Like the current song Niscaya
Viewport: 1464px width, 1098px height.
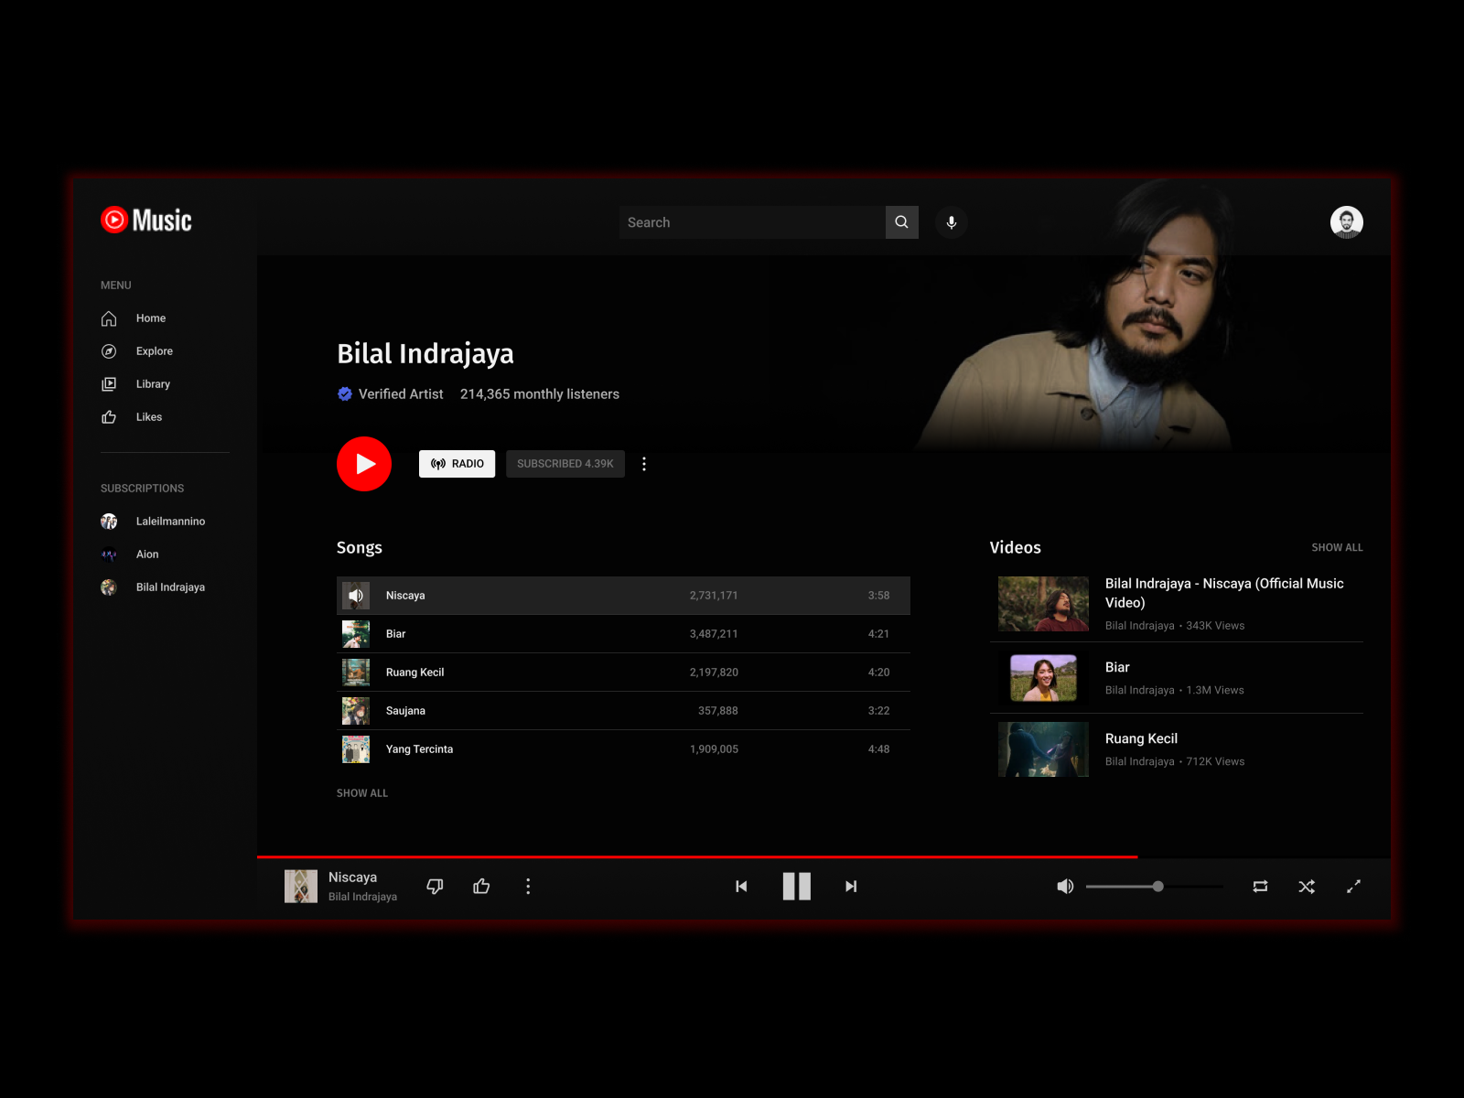pos(481,887)
